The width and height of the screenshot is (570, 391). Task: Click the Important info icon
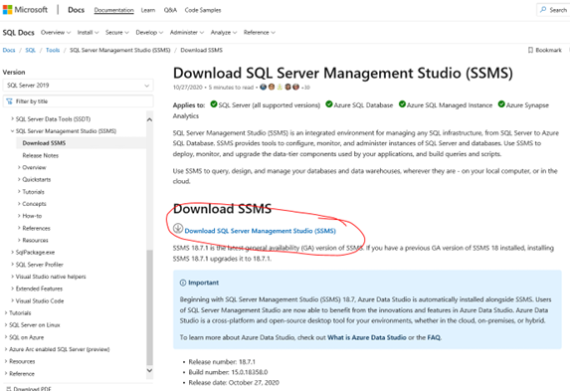(183, 283)
